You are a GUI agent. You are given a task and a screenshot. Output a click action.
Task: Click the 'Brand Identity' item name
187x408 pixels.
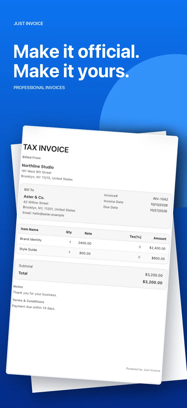click(x=31, y=239)
